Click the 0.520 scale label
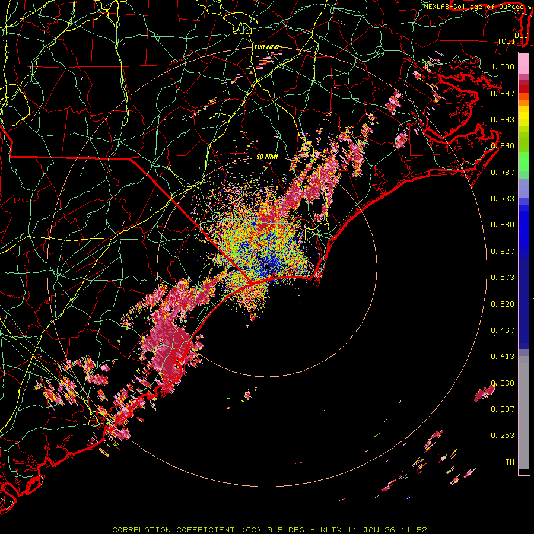Screen dimensions: 534x534 (503, 304)
